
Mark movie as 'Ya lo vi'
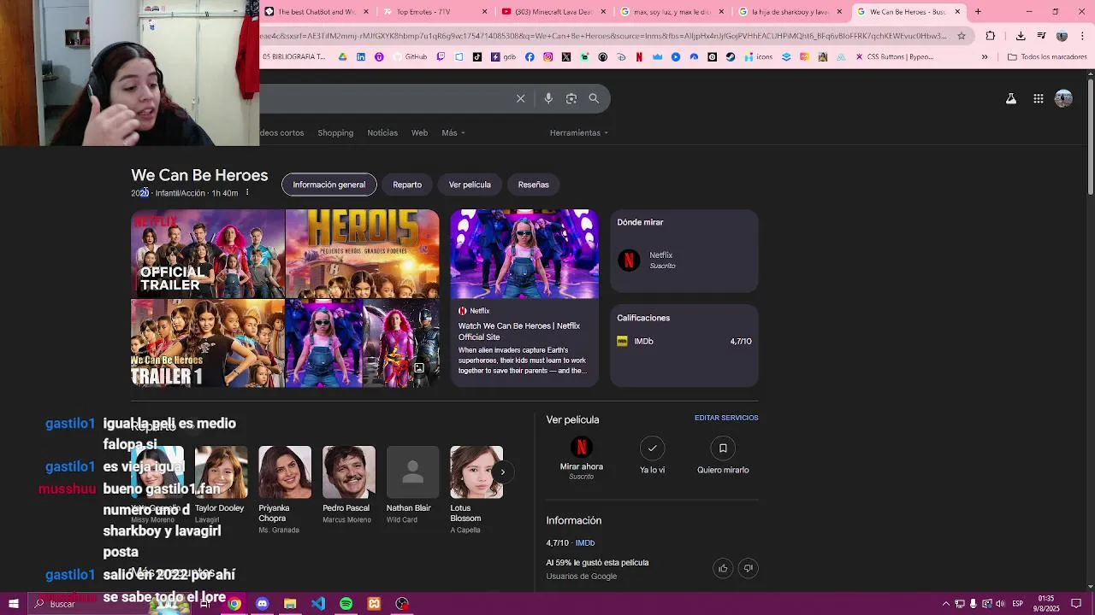coord(652,456)
